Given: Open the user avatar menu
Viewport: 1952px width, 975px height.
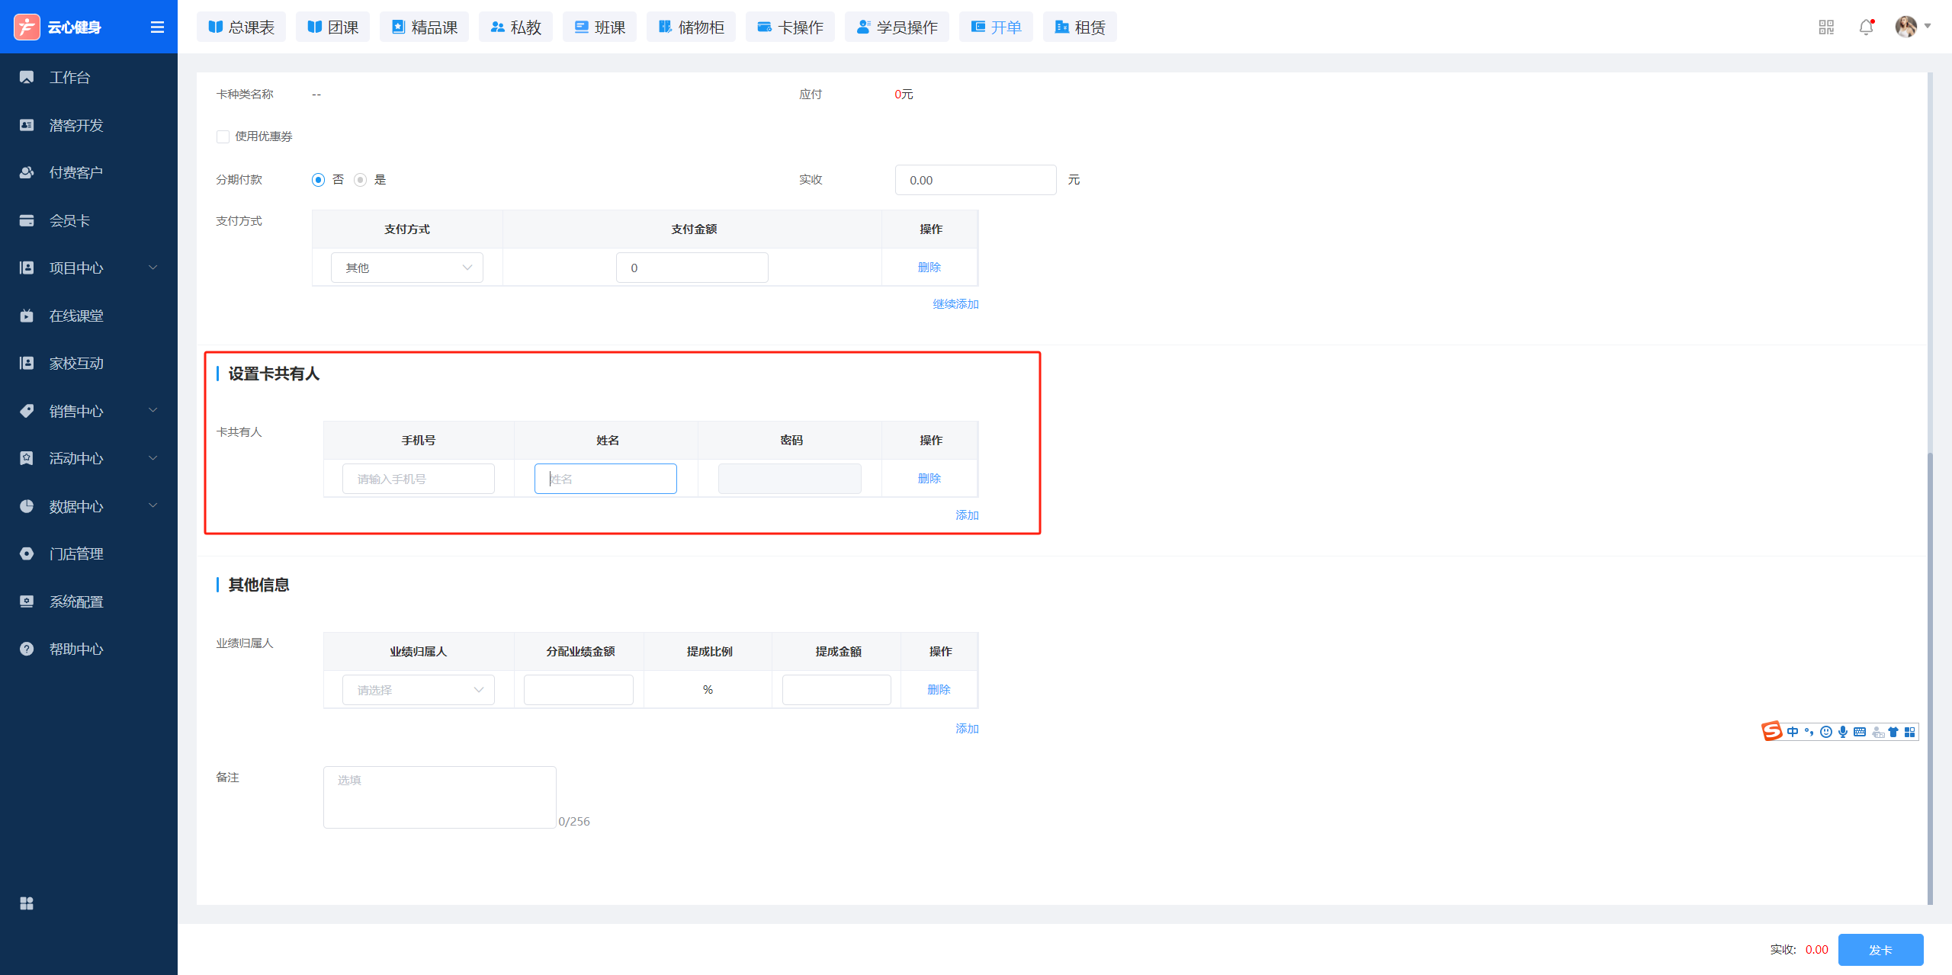Looking at the screenshot, I should click(x=1906, y=27).
